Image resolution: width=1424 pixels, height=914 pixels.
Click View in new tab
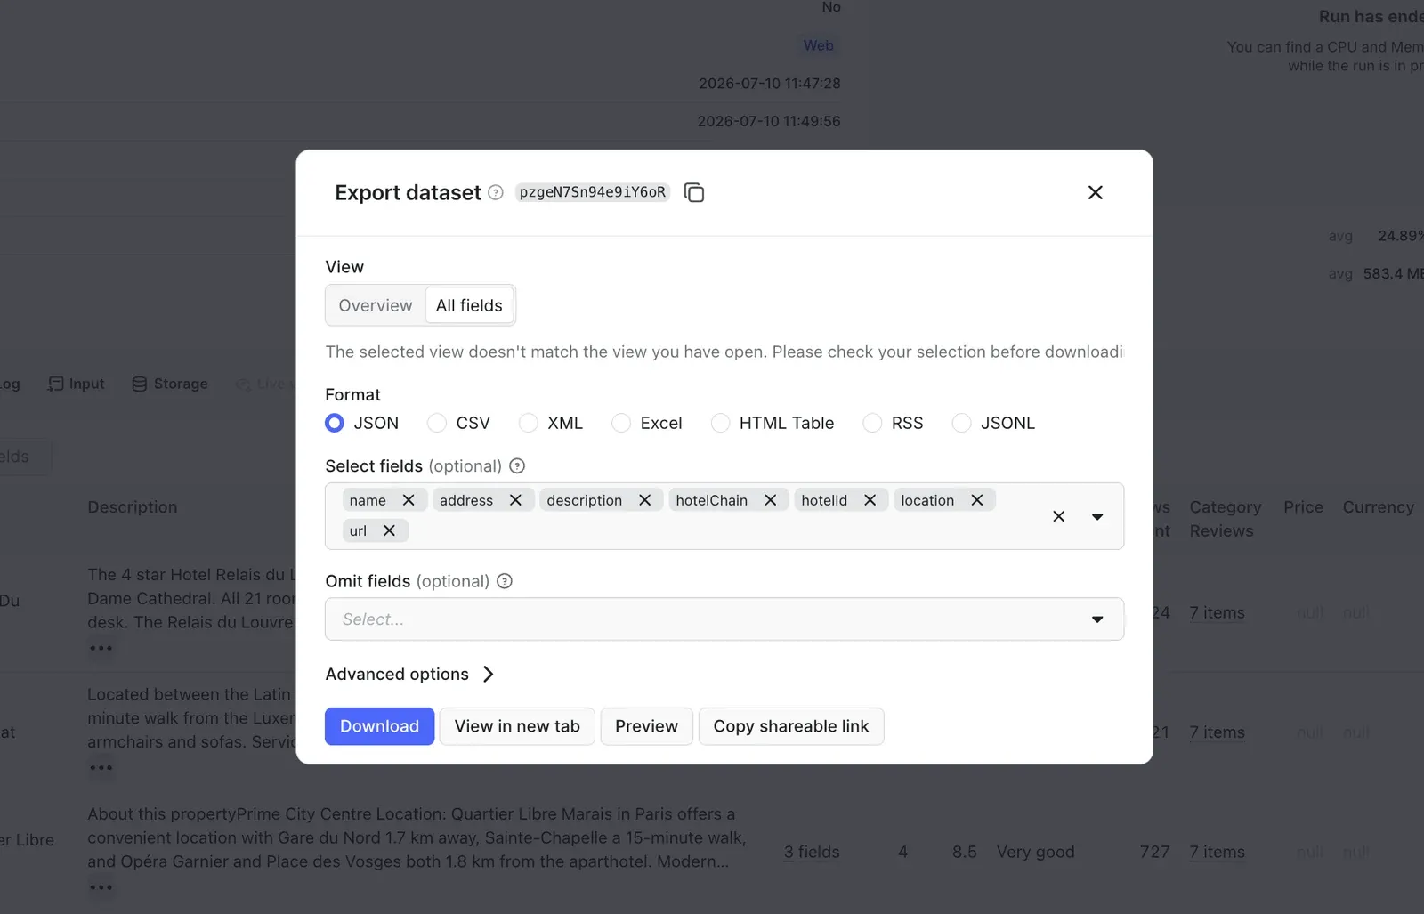tap(517, 726)
